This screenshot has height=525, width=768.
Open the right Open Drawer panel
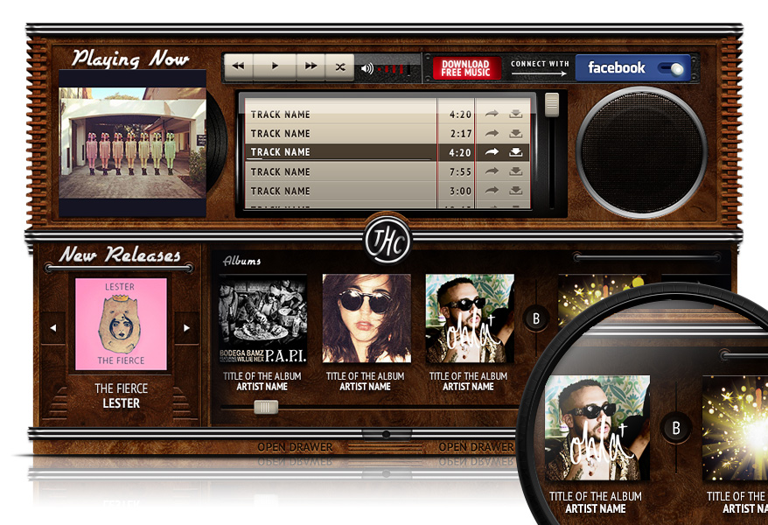click(x=478, y=445)
